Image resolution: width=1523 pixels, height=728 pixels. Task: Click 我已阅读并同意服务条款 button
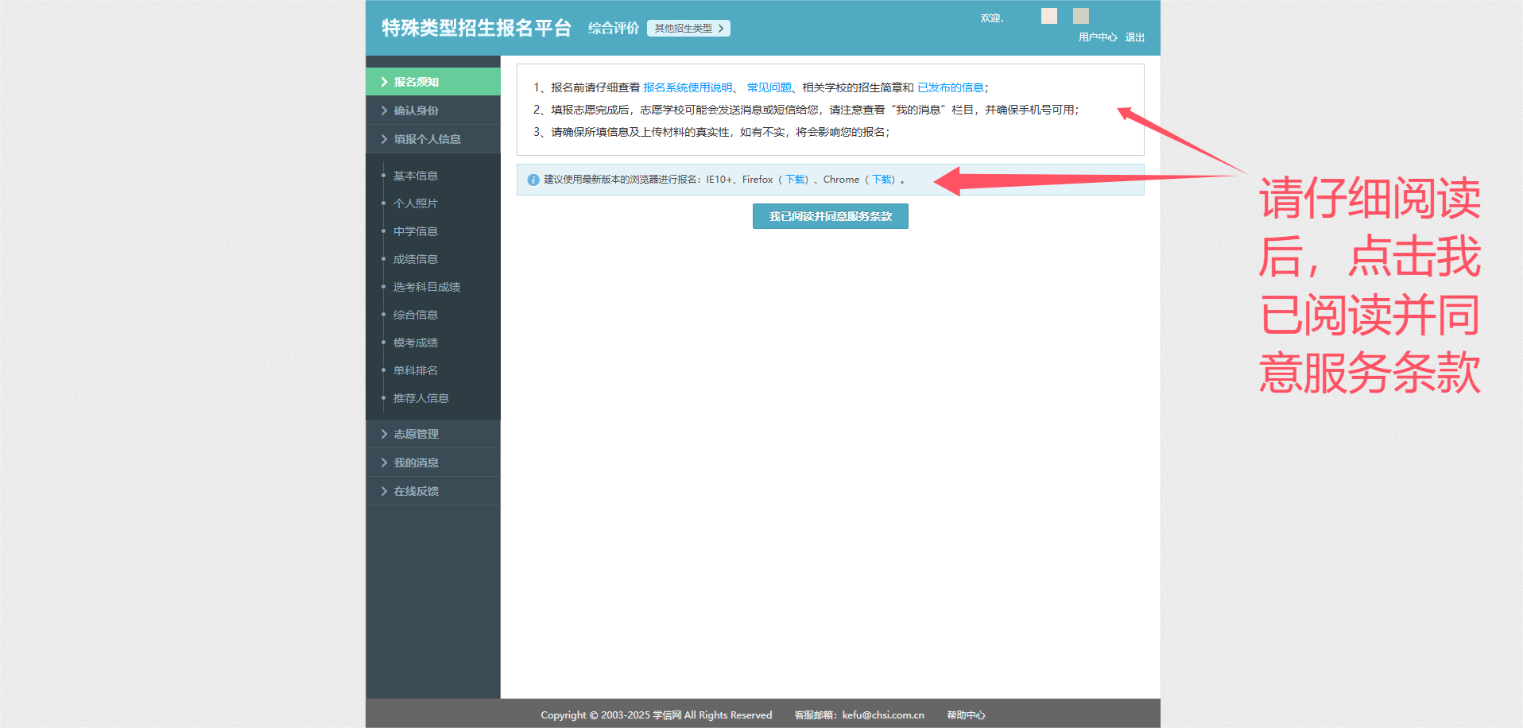click(x=830, y=216)
